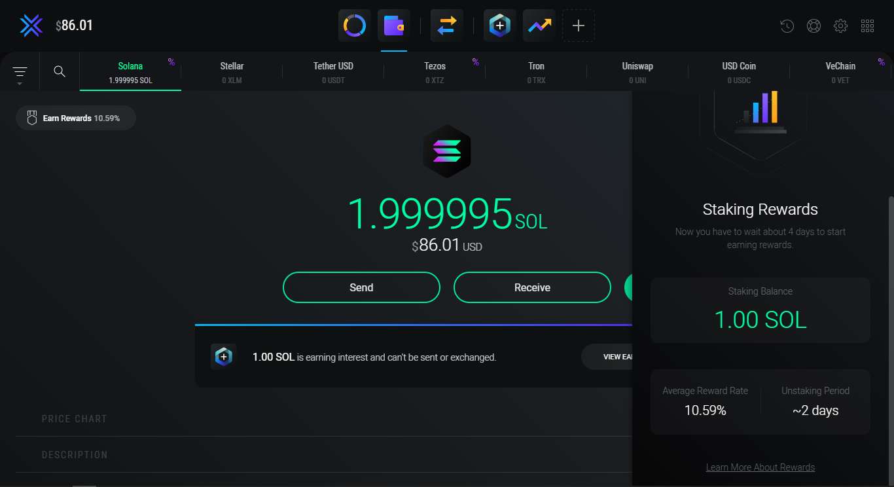Open Learn More About Rewards link
Image resolution: width=894 pixels, height=487 pixels.
pyautogui.click(x=760, y=467)
